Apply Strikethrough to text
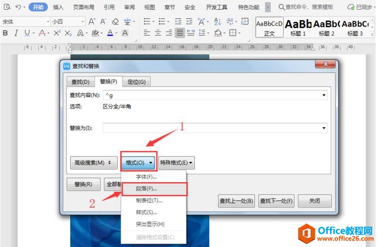The height and width of the screenshot is (247, 377). tap(42, 33)
